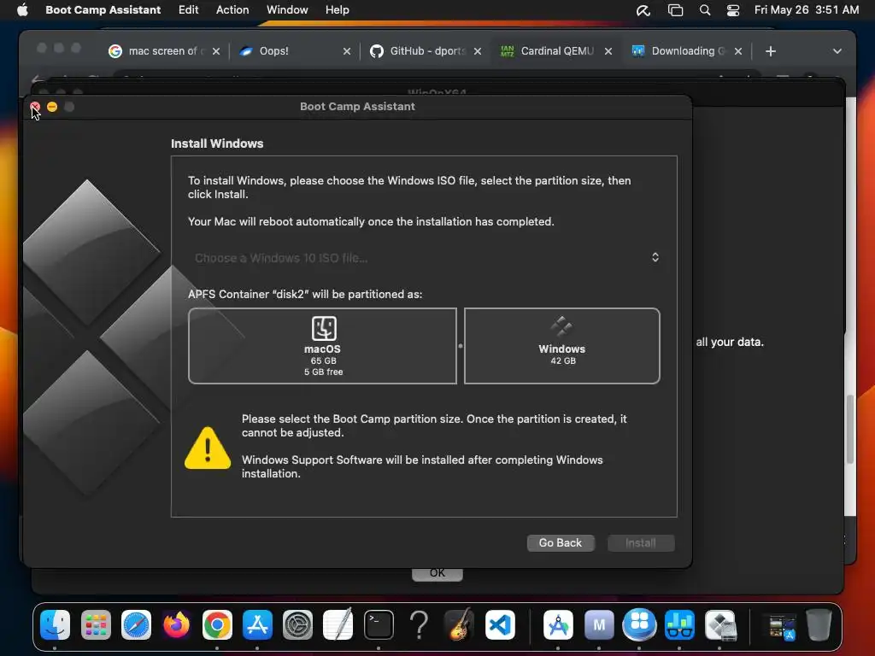Open the glasses chart dock app
The image size is (875, 656).
click(x=679, y=624)
